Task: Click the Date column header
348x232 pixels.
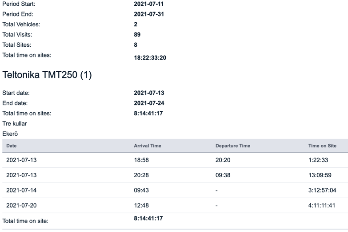Action: tap(12, 146)
